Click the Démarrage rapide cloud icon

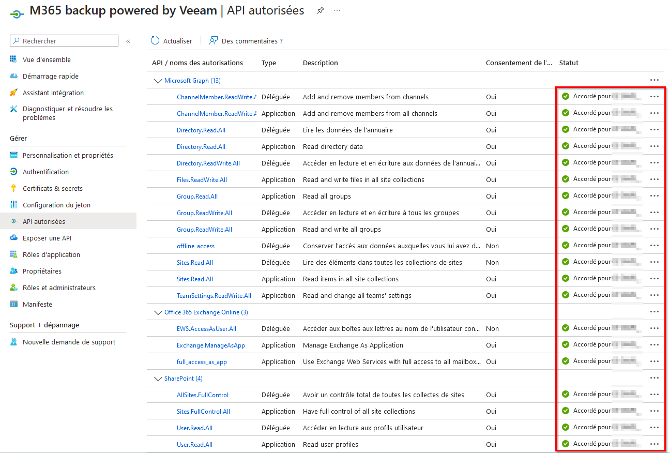tap(13, 76)
